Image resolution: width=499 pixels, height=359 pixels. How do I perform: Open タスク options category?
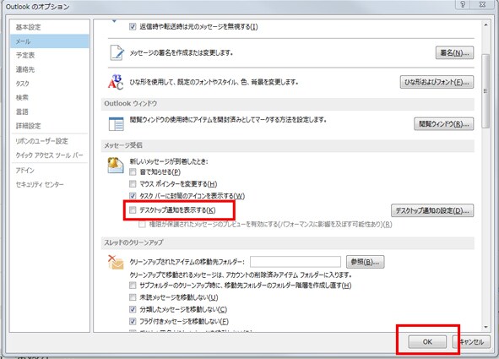click(x=49, y=84)
